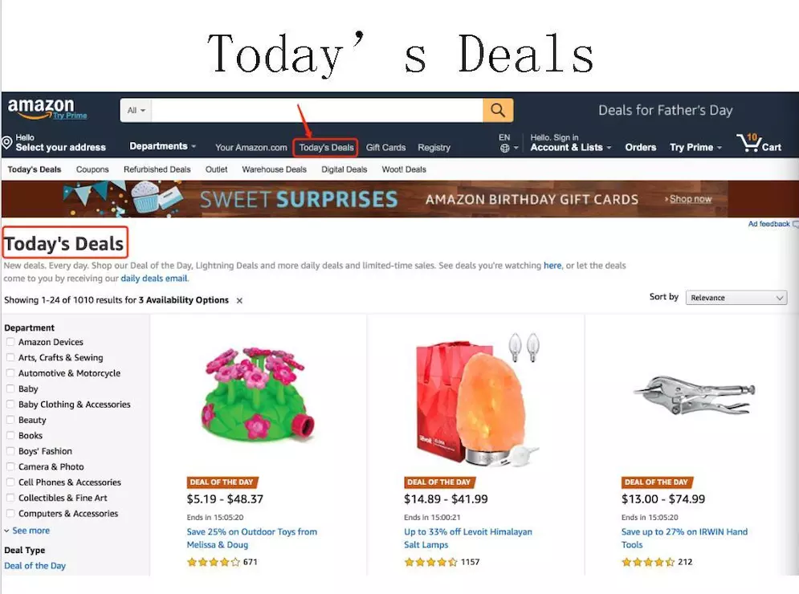The width and height of the screenshot is (799, 594).
Task: Click the orange search magnifier button
Action: coord(498,110)
